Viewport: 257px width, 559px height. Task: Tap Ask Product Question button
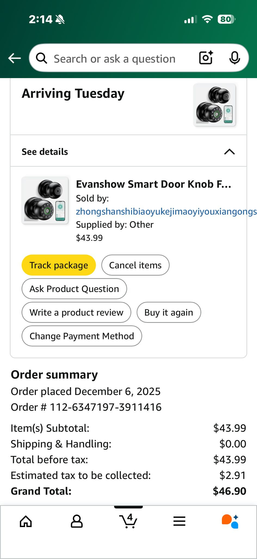[x=74, y=289]
